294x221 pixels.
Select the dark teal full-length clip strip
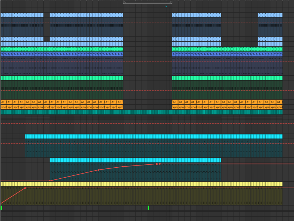141,112
